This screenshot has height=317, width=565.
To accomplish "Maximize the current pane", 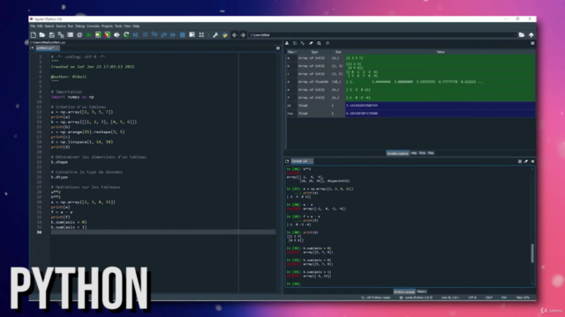I will [x=201, y=35].
